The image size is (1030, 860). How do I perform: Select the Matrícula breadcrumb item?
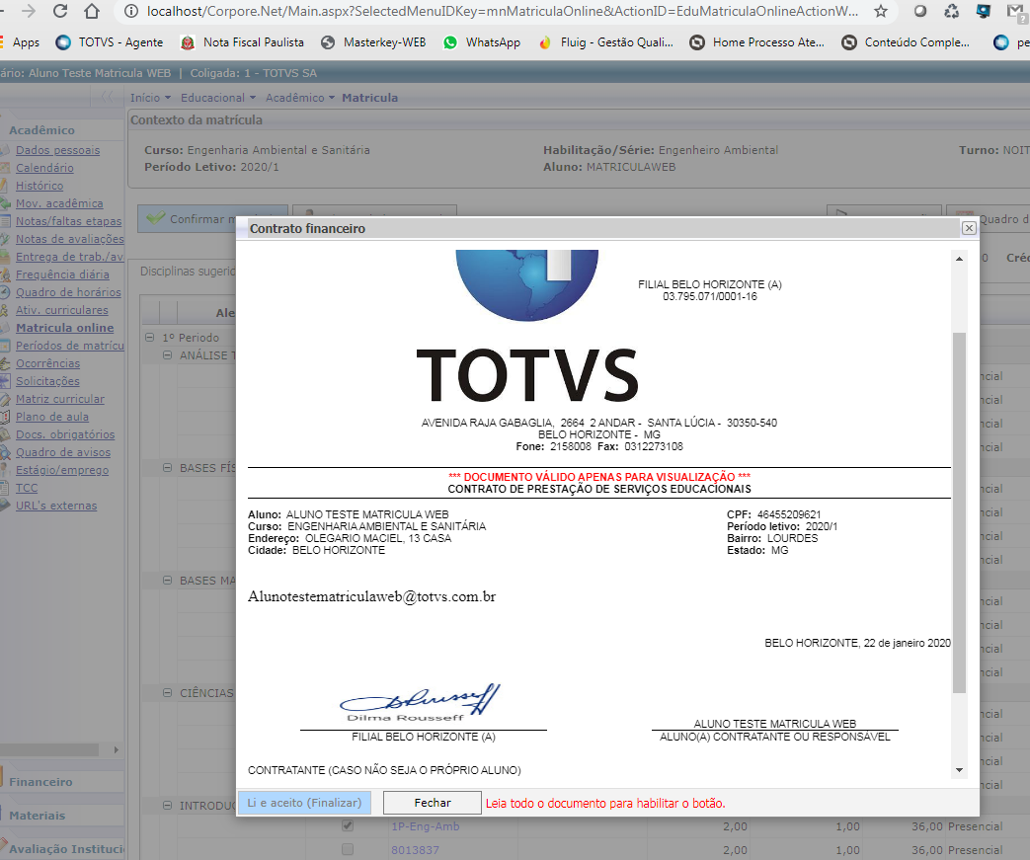[x=369, y=97]
